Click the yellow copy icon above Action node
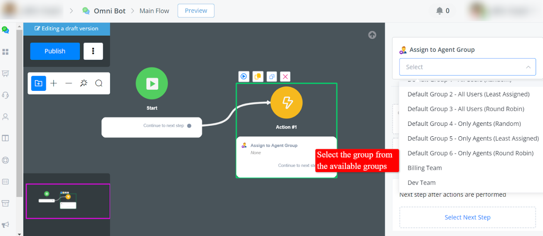Viewport: 543px width, 236px height. (x=257, y=77)
